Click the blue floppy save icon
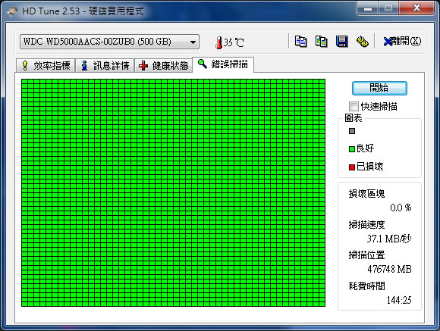 tap(342, 42)
